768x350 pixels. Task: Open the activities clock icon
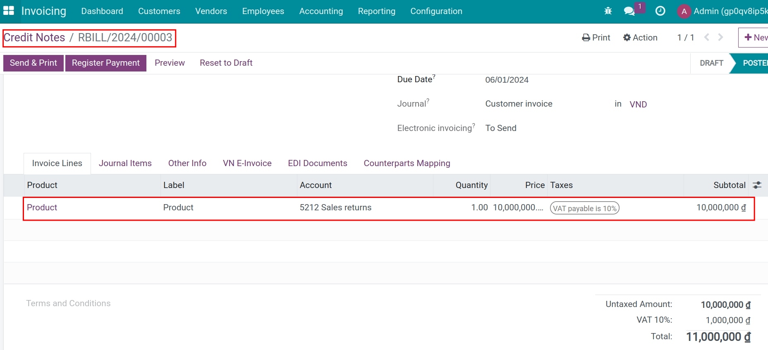click(x=660, y=11)
